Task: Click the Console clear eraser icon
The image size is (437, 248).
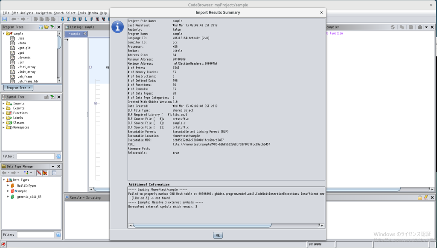Action: (x=425, y=197)
